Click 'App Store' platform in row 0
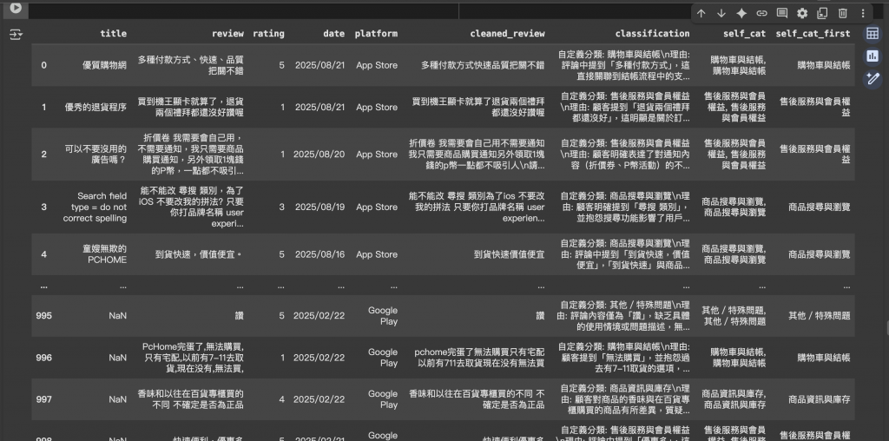Viewport: 889px width, 441px height. [x=377, y=65]
